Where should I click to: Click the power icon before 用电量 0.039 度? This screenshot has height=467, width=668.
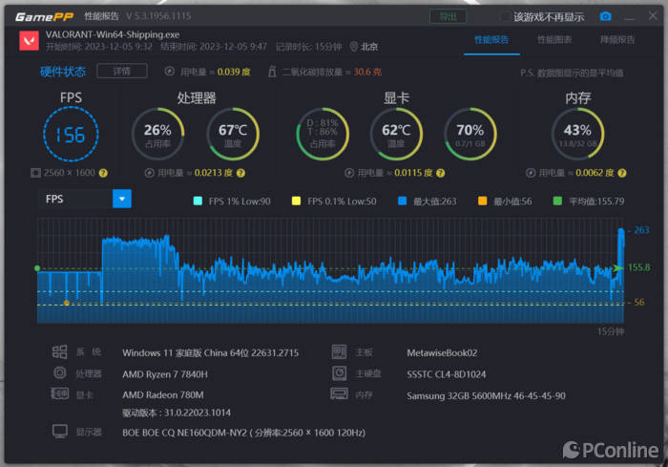point(170,72)
